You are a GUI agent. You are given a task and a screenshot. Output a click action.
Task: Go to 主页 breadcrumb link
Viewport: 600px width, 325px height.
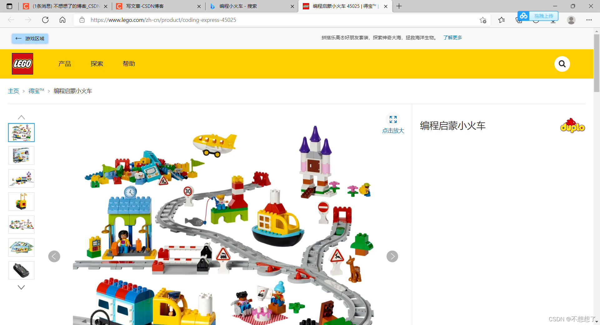(13, 91)
